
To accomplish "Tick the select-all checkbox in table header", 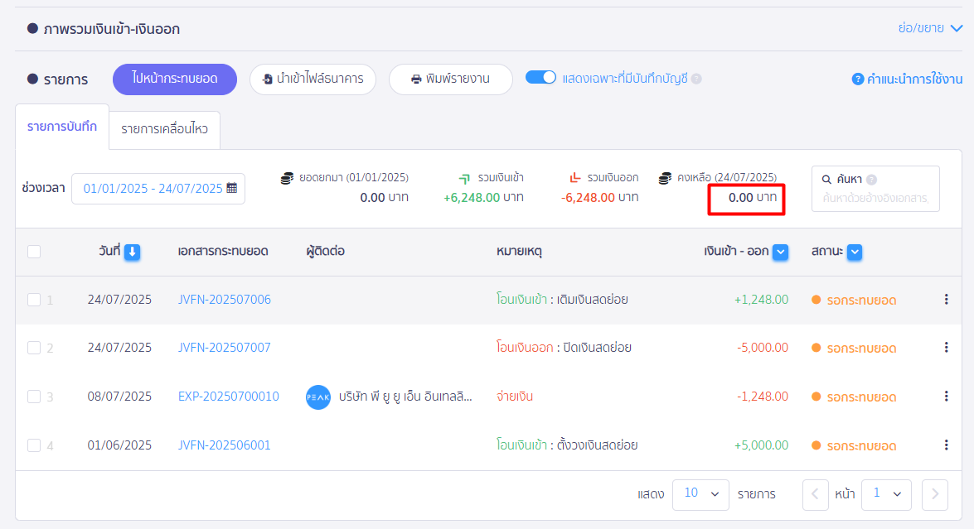I will click(34, 252).
